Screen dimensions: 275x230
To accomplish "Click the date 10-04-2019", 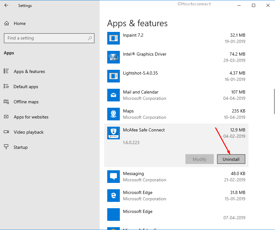I will coord(235,118).
